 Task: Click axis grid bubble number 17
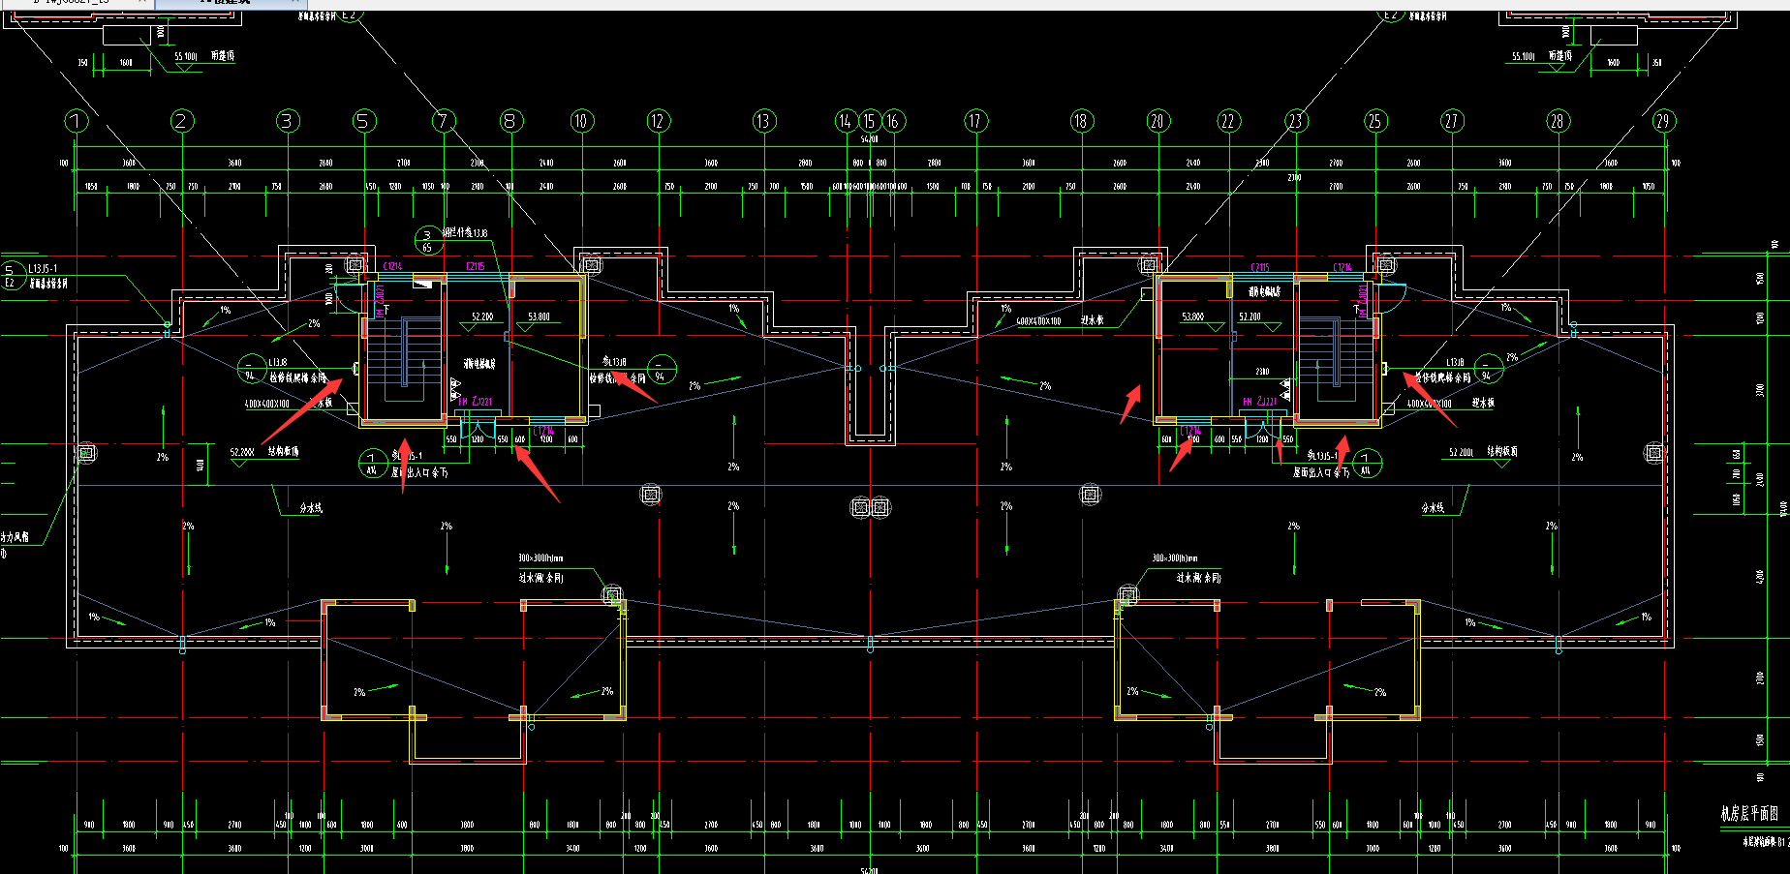(975, 121)
